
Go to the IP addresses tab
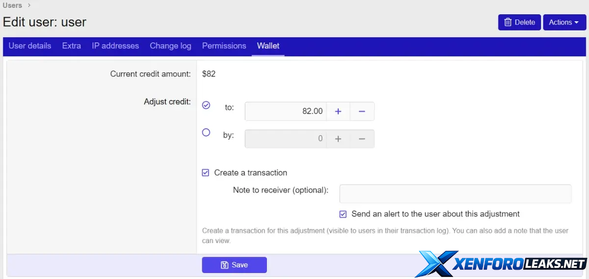click(x=115, y=46)
